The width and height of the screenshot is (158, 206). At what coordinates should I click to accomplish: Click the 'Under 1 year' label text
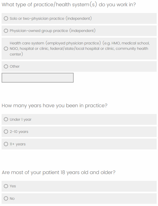[20, 119]
